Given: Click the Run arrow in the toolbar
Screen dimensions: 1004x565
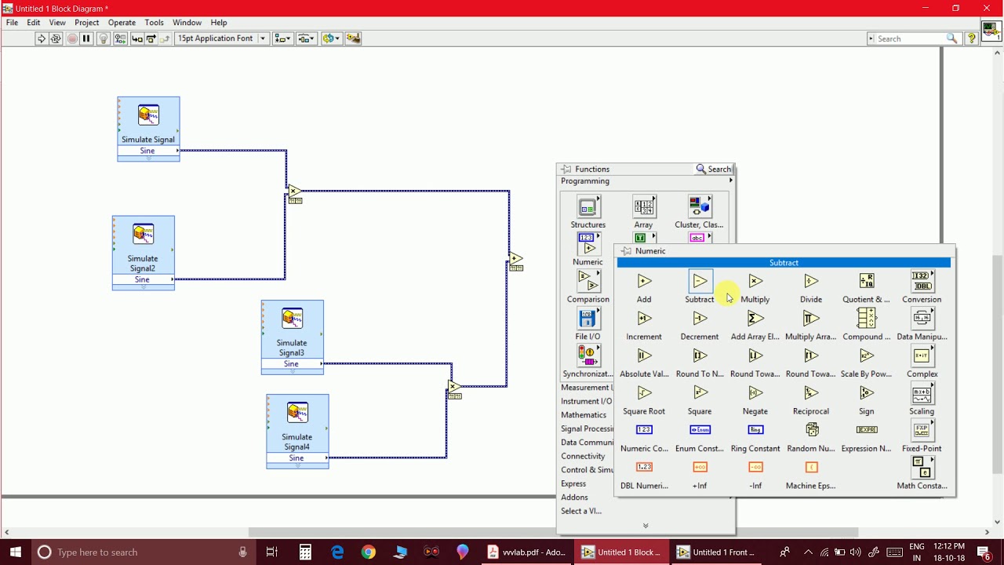Looking at the screenshot, I should 42,38.
